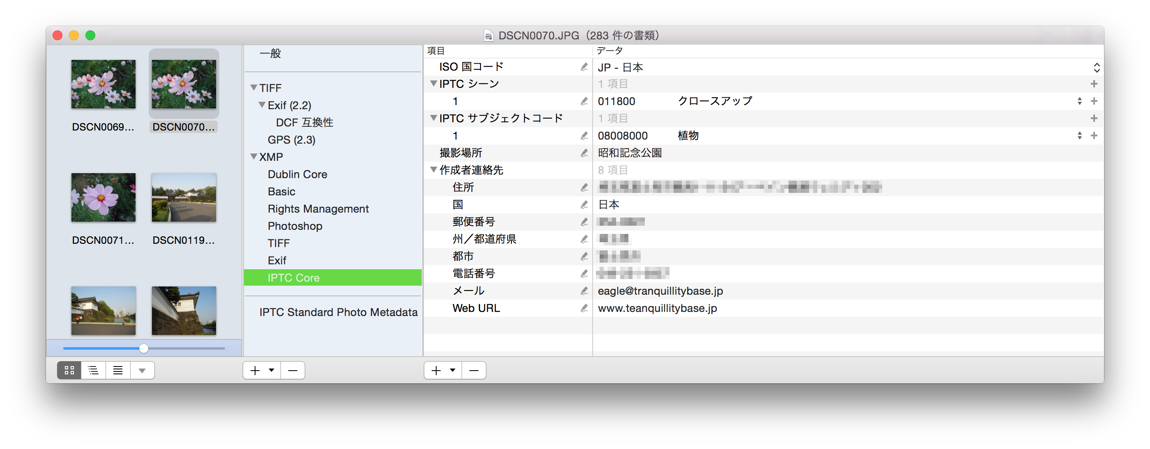
Task: Open stepper for scene code 011800
Action: 1079,101
